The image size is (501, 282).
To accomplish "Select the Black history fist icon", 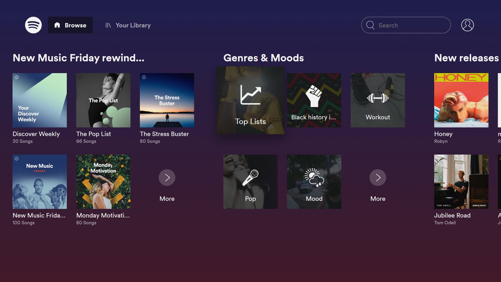I will click(314, 96).
